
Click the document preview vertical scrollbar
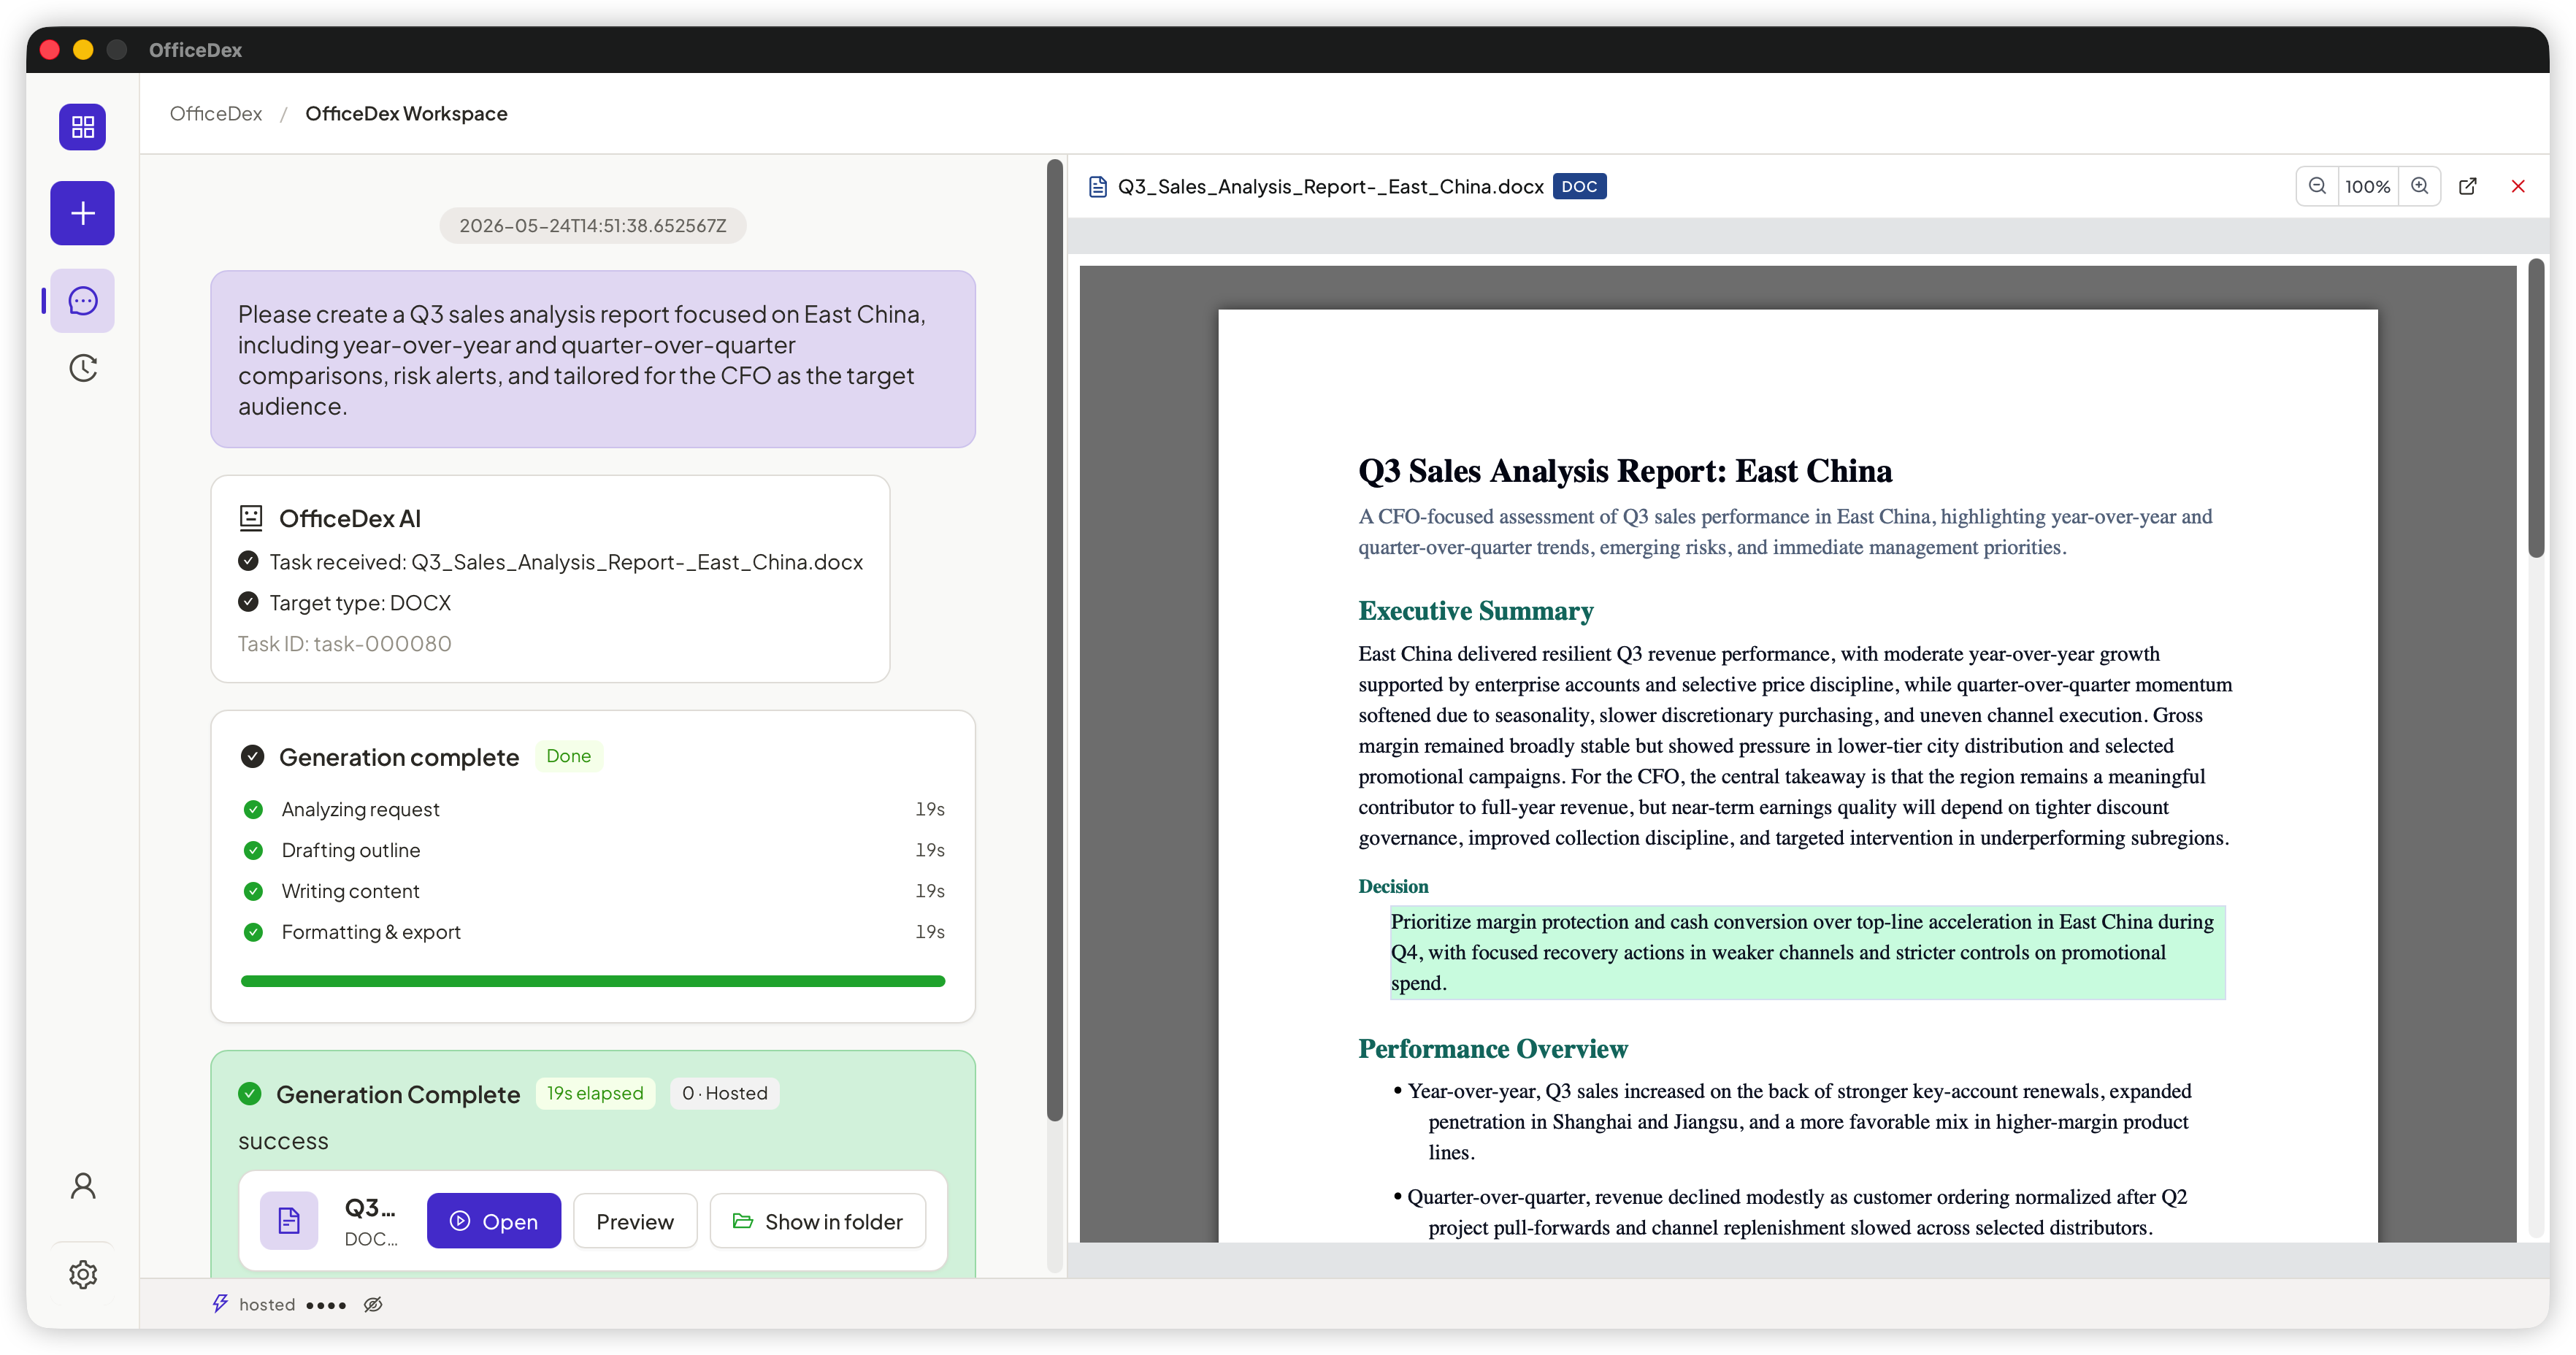pos(2536,408)
